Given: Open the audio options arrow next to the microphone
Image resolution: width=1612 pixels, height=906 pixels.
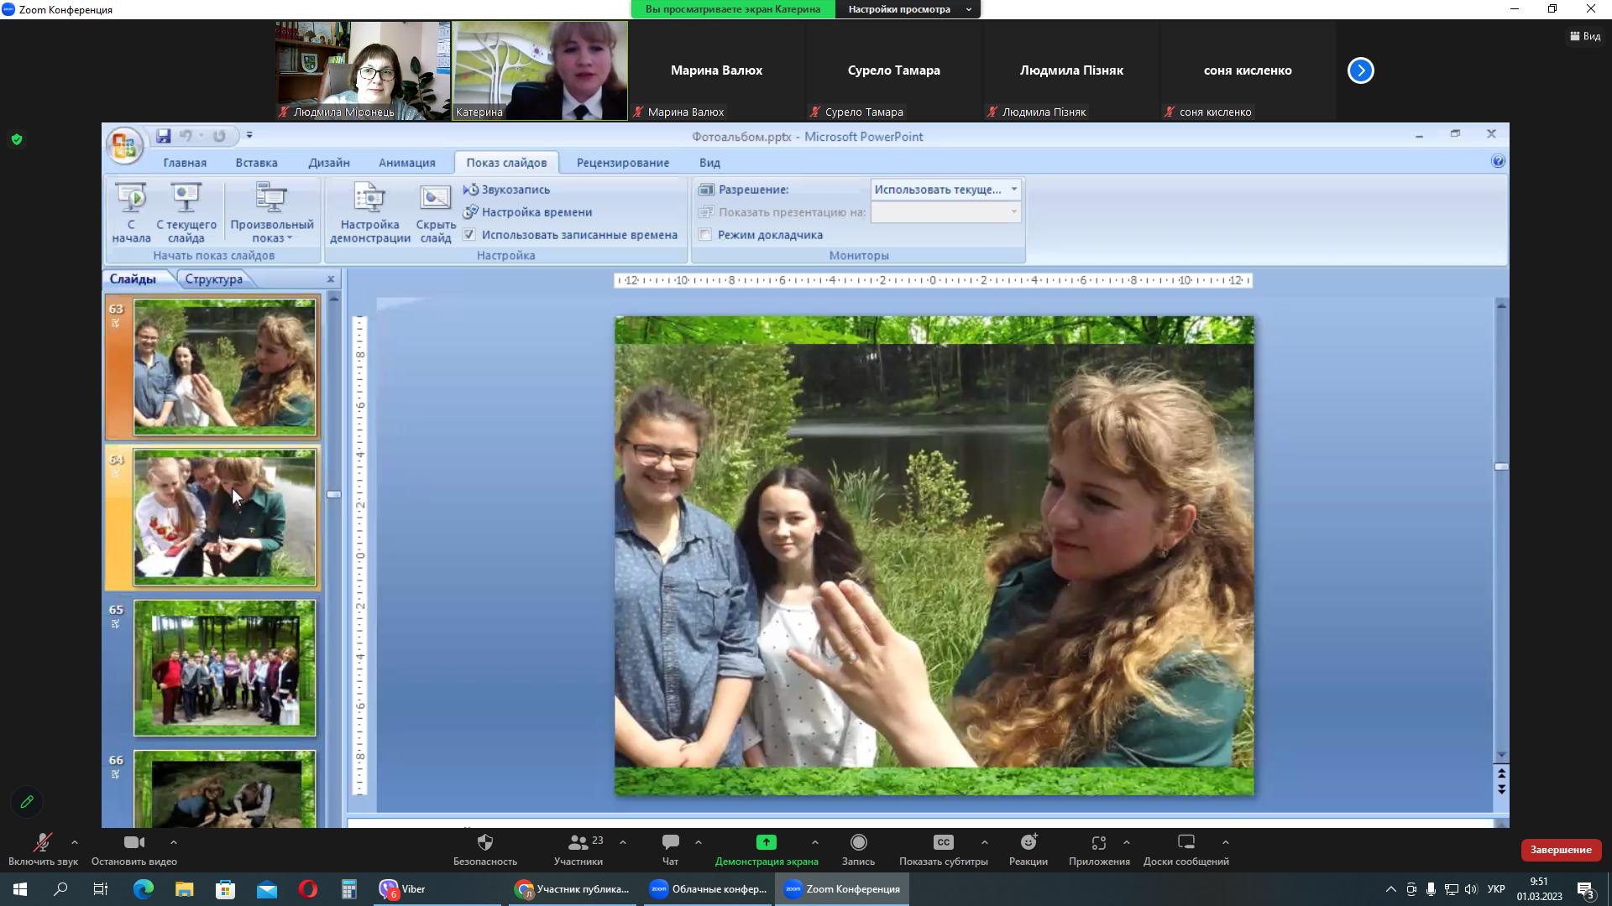Looking at the screenshot, I should coord(75,842).
